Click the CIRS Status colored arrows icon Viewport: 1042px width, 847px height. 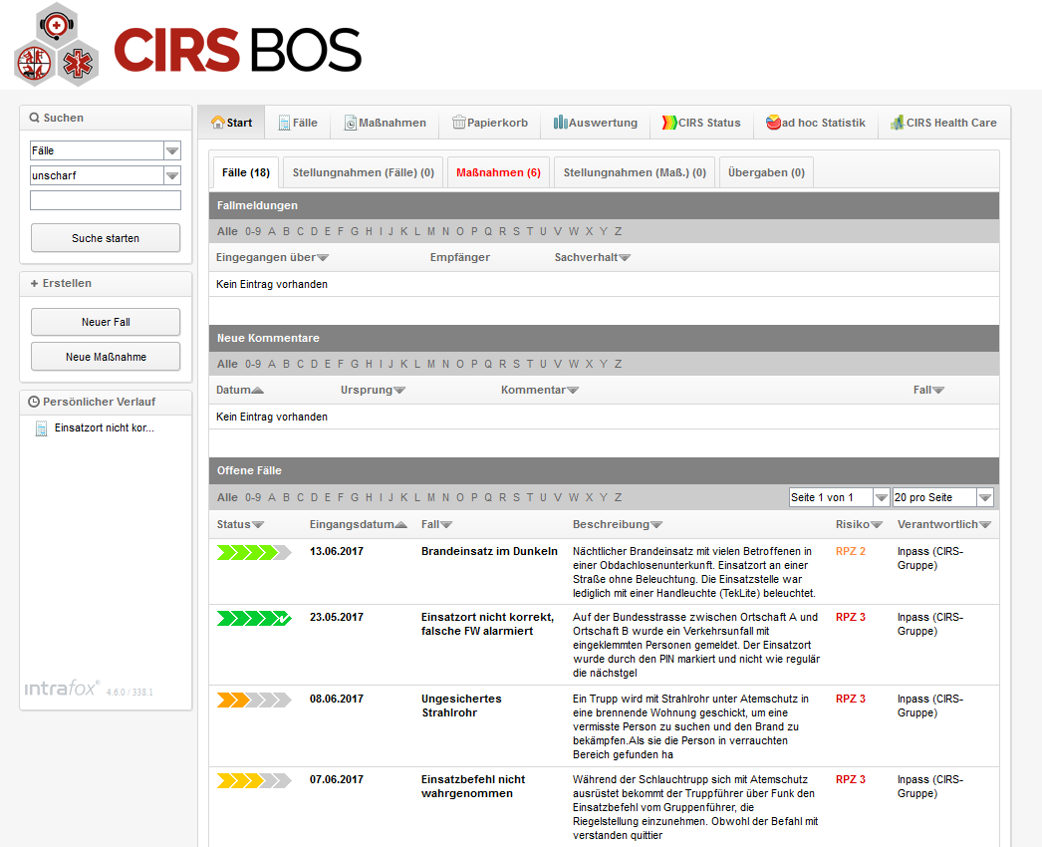coord(669,123)
